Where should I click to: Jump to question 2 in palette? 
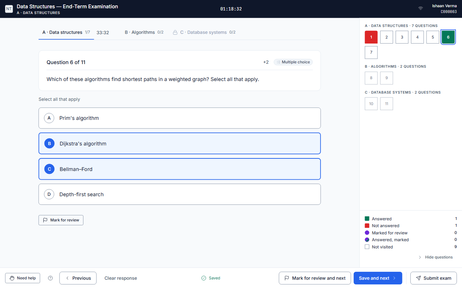[x=387, y=37]
